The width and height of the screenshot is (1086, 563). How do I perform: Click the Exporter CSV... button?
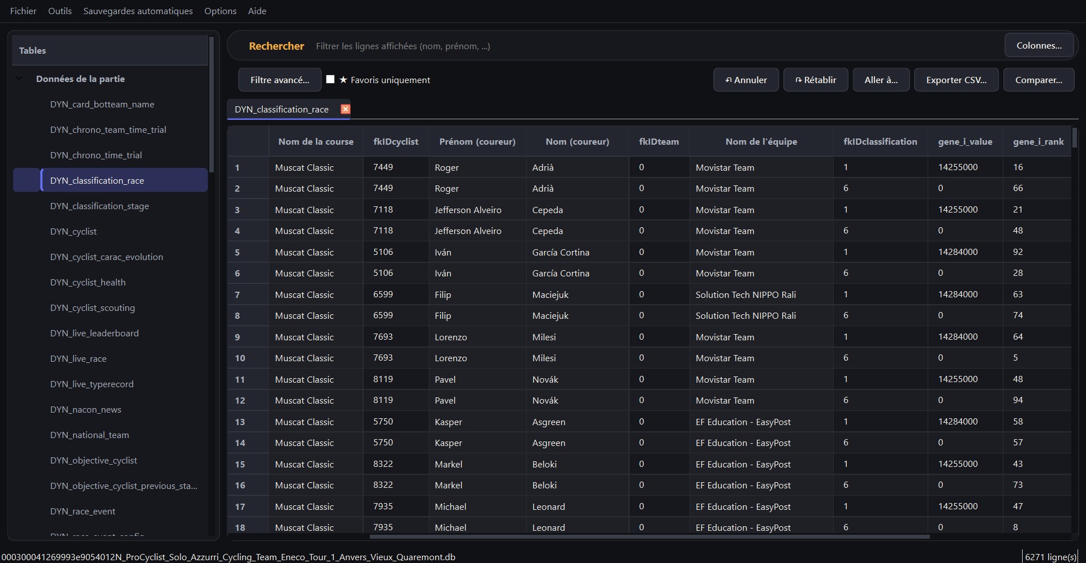coord(956,80)
